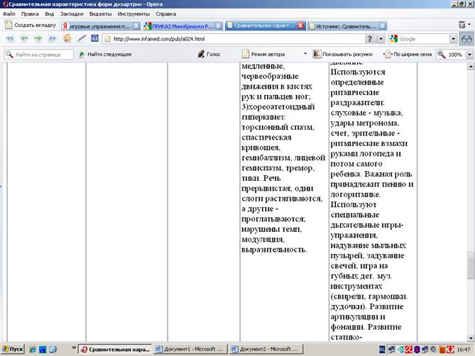Click Создать вкладку new tab button
This screenshot has height=356, width=475.
pos(31,25)
